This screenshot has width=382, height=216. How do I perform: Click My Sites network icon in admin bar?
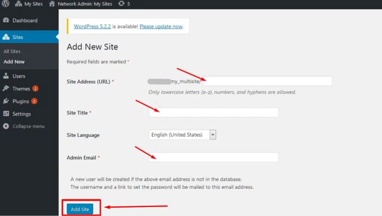coord(19,4)
